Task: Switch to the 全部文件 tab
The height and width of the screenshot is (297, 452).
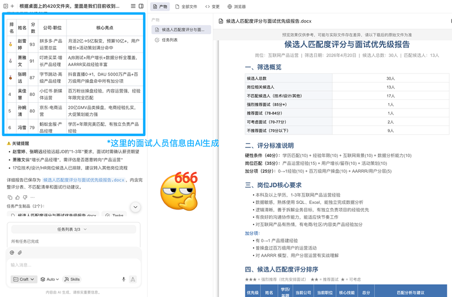Action: [x=186, y=7]
